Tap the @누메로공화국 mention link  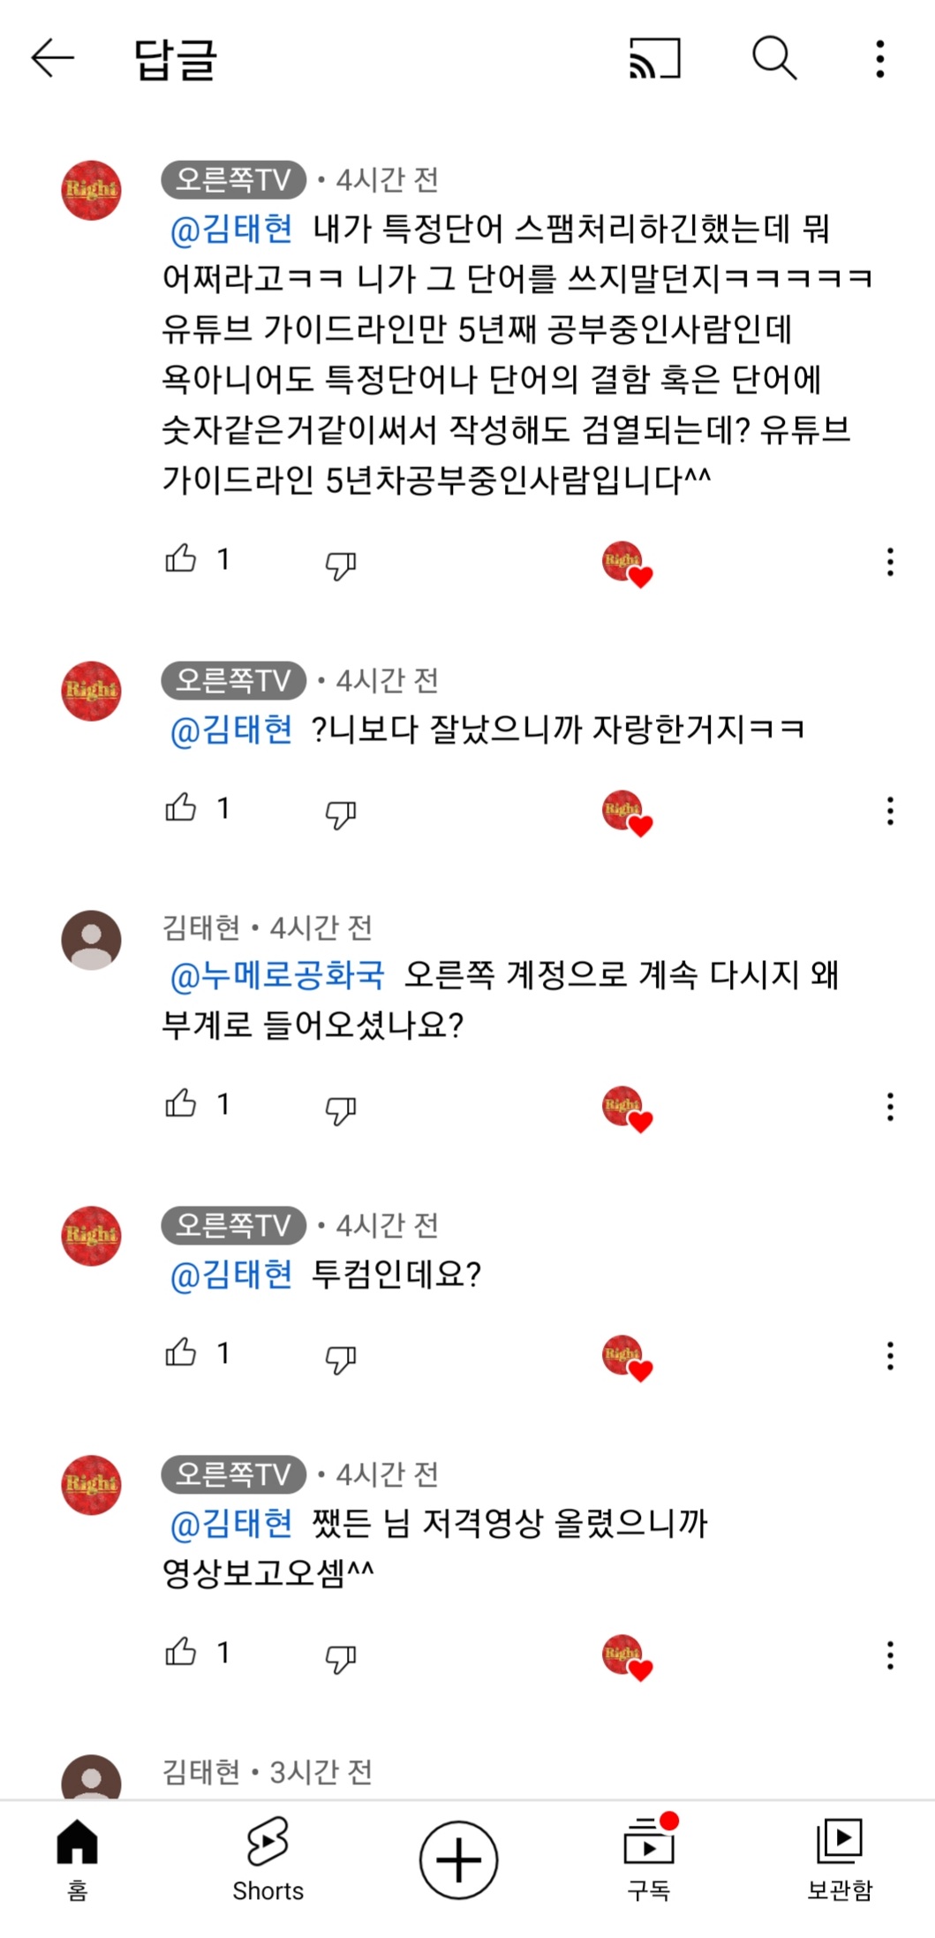[x=277, y=975]
